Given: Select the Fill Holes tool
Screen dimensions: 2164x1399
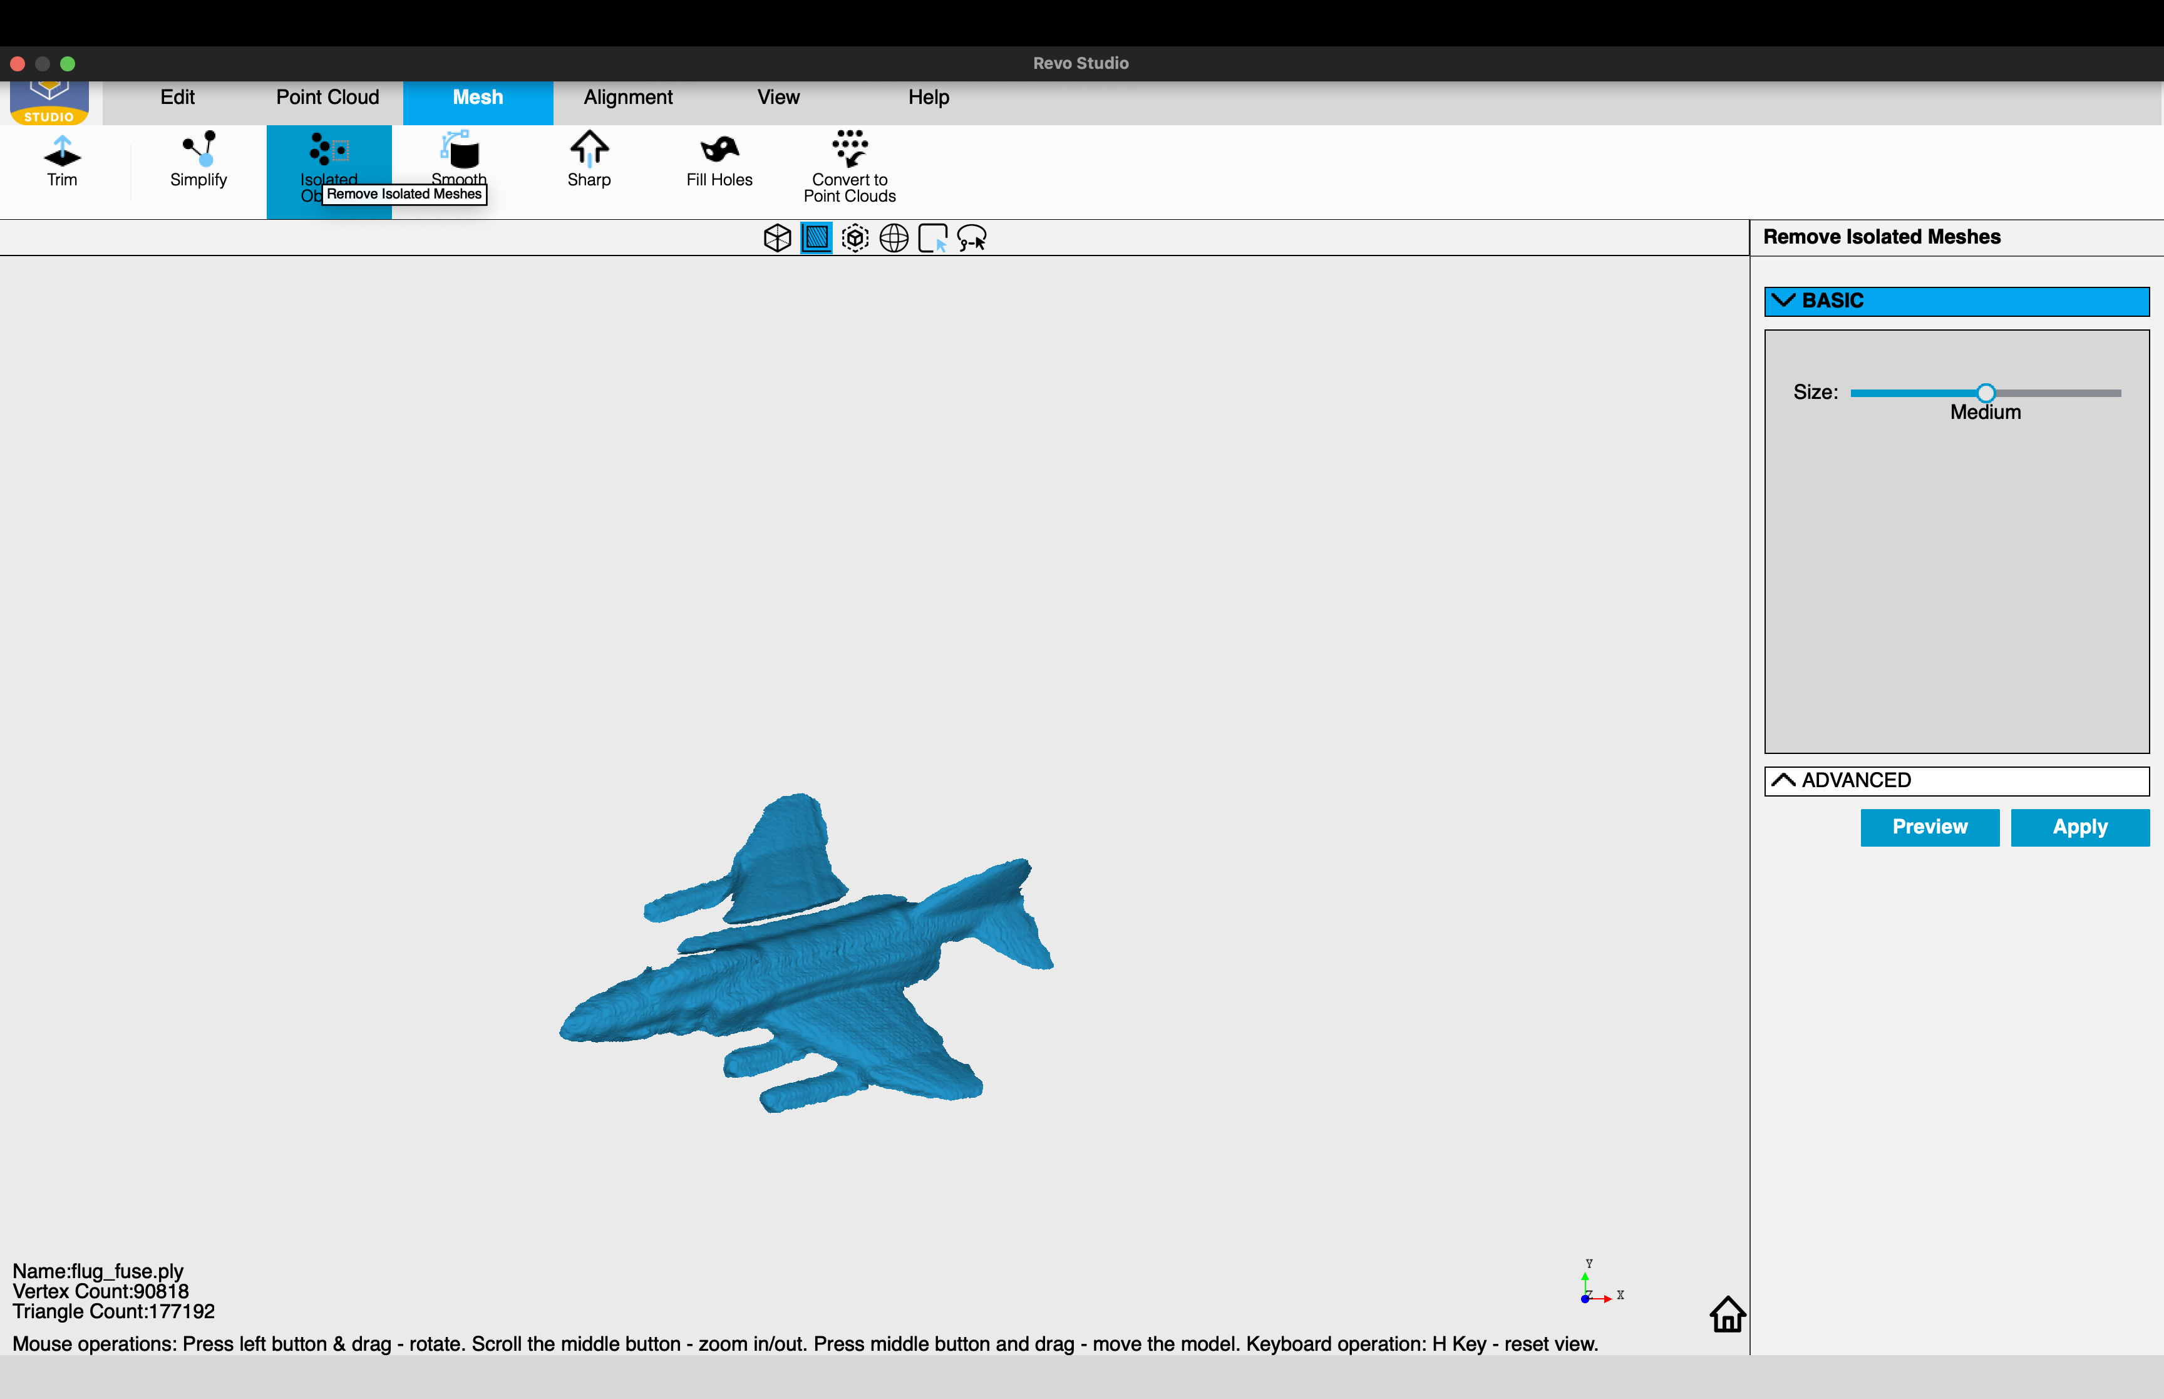Looking at the screenshot, I should click(x=719, y=161).
